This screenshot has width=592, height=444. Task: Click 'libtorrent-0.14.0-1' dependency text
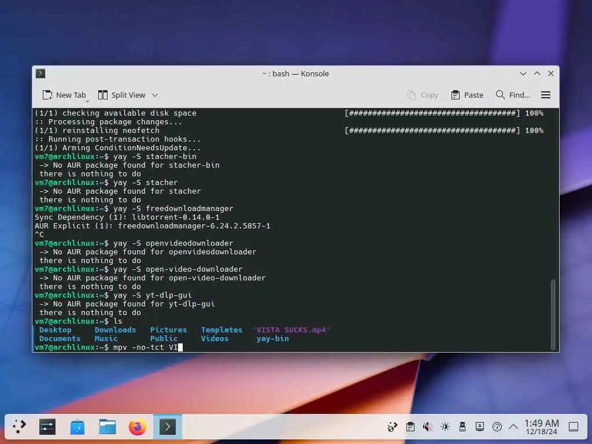[176, 217]
